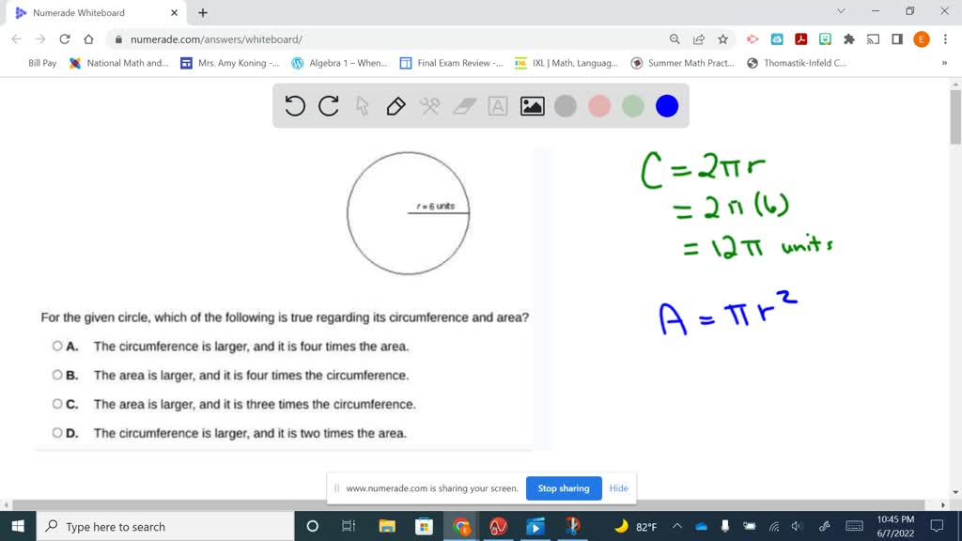
Task: Open File Explorer from taskbar
Action: coord(387,526)
